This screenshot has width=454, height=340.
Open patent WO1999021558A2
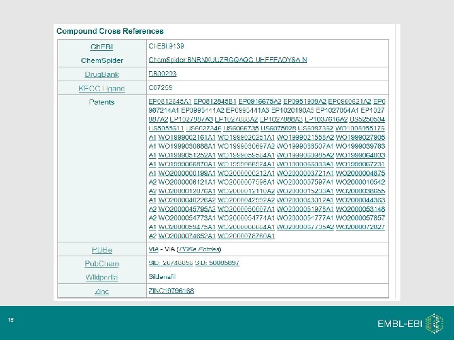coord(305,137)
